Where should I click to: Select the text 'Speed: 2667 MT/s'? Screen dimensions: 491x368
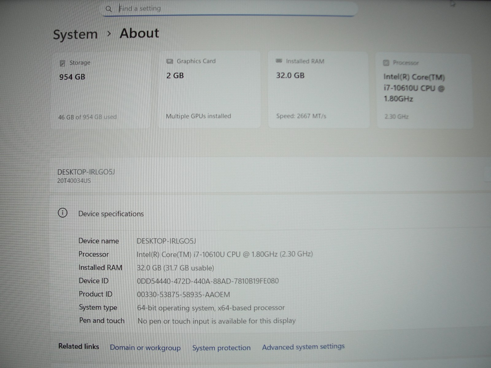[301, 116]
